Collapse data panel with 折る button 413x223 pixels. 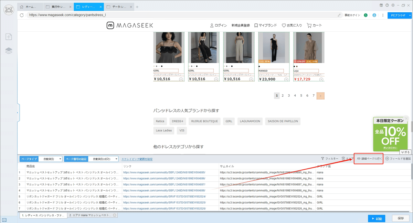point(405,152)
